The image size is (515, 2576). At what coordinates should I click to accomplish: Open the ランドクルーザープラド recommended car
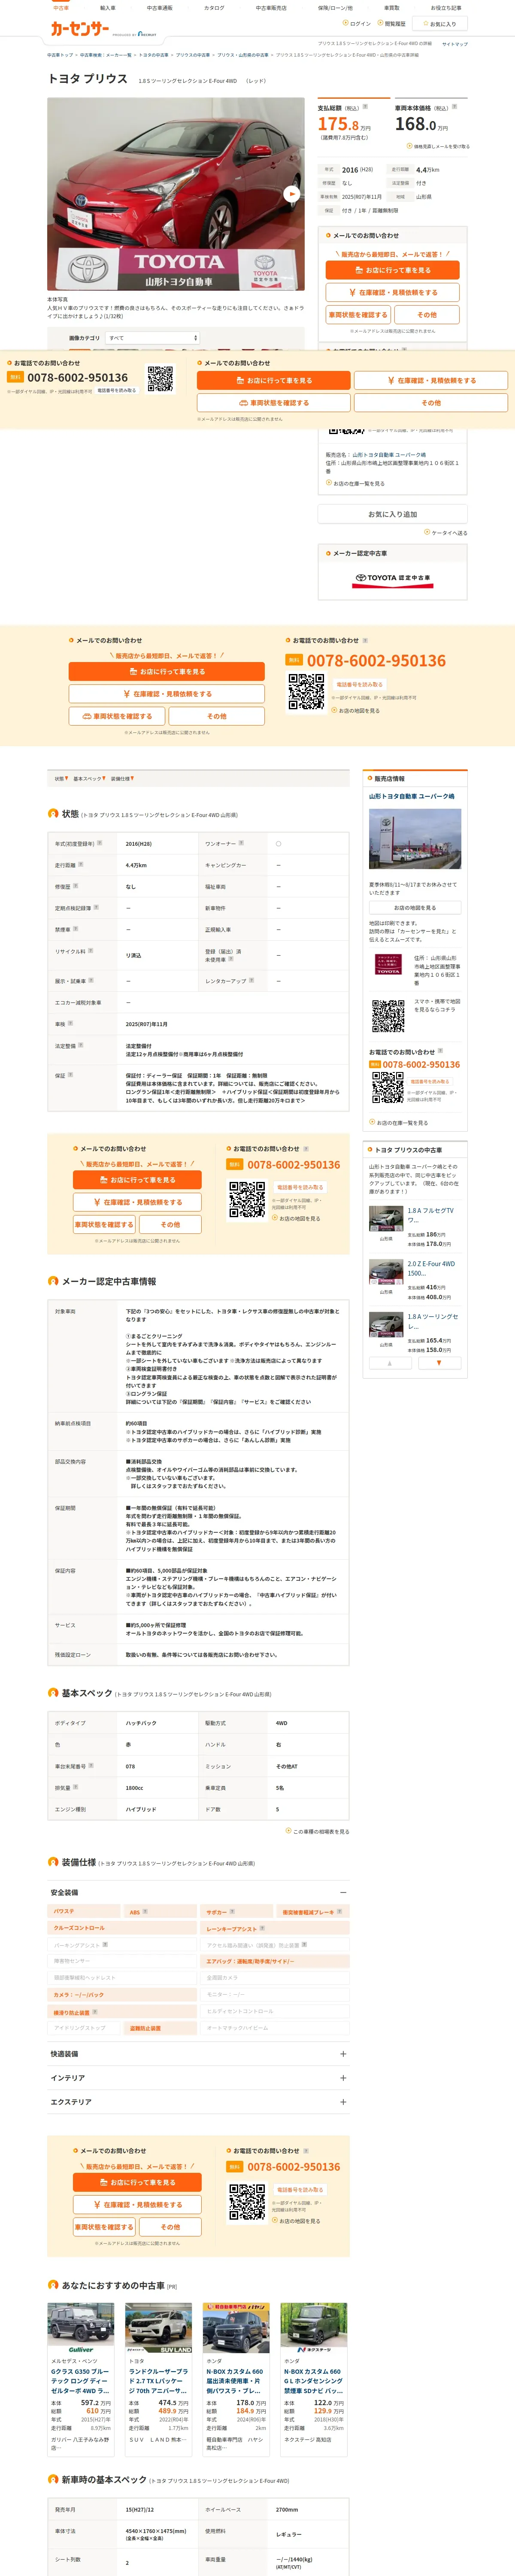158,2380
